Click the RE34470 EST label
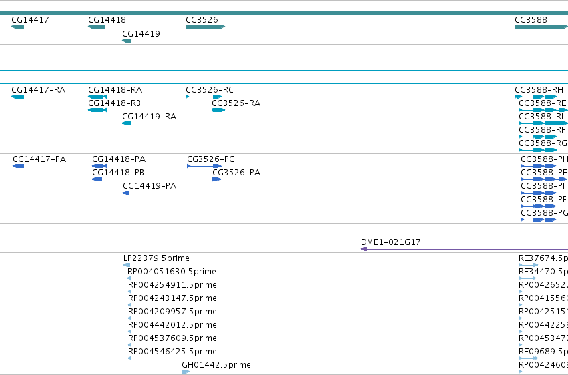The image size is (568, 375). (543, 272)
